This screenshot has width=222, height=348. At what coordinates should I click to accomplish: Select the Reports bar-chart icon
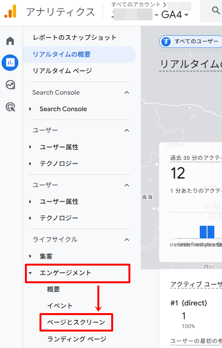point(10,62)
